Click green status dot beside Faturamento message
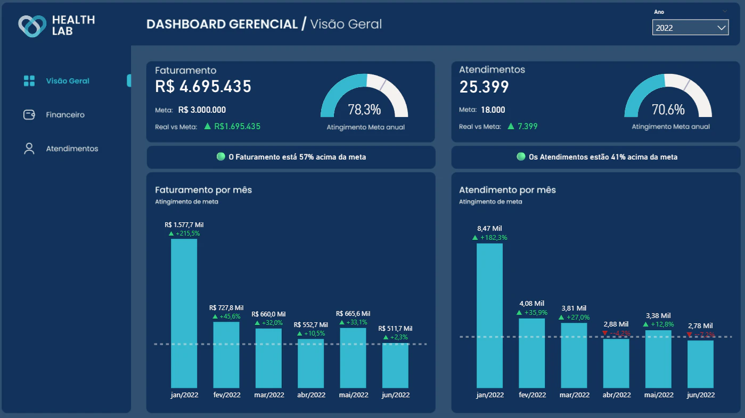The image size is (745, 418). 221,157
